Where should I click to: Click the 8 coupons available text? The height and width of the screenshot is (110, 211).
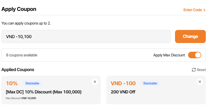pos(22,55)
